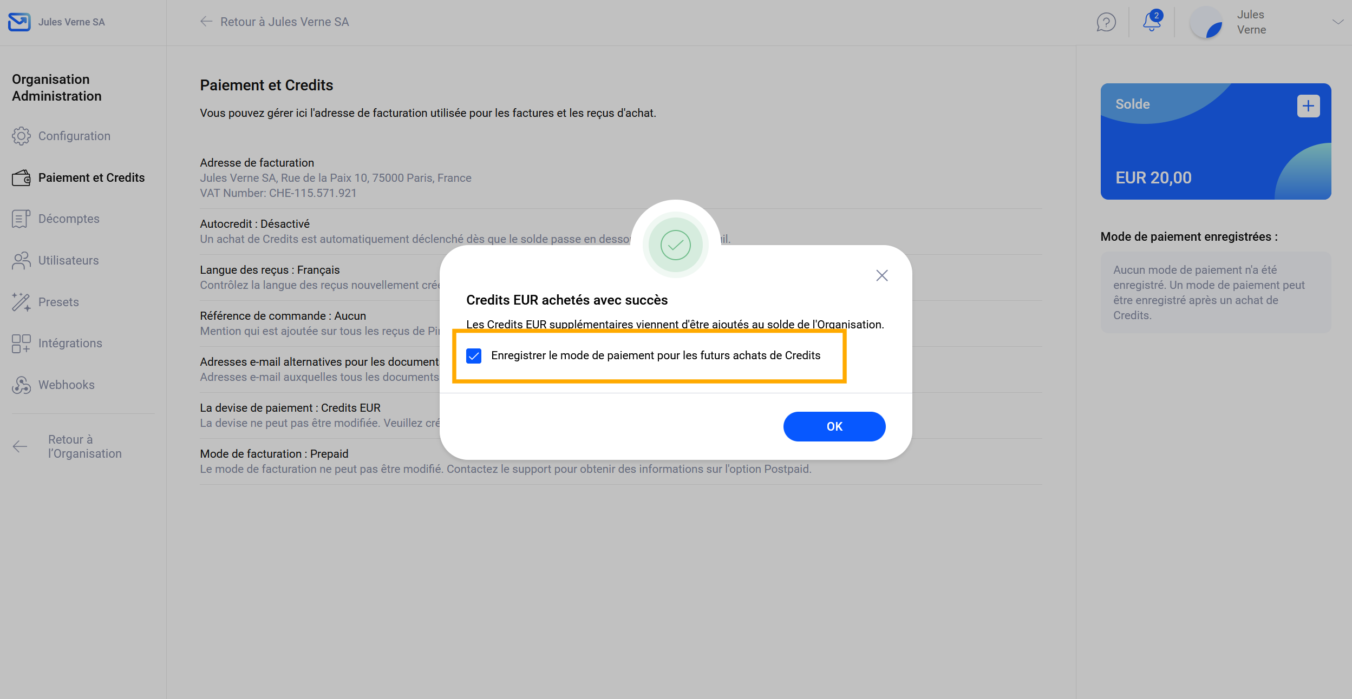This screenshot has width=1352, height=699.
Task: Expand the Jules Verne user menu chevron
Action: click(x=1338, y=22)
